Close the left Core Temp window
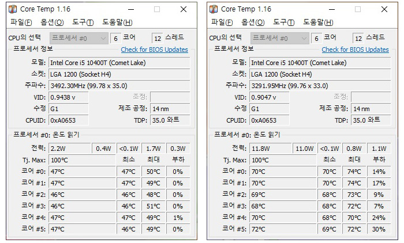404x243 pixels. click(183, 9)
